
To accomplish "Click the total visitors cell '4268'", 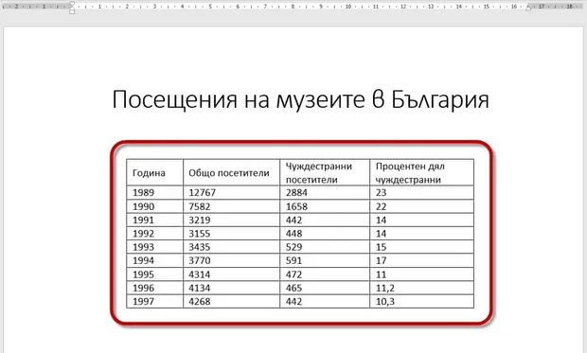I will click(231, 301).
